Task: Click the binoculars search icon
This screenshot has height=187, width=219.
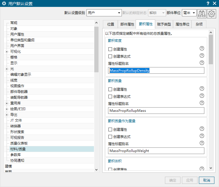Action: 202,13
